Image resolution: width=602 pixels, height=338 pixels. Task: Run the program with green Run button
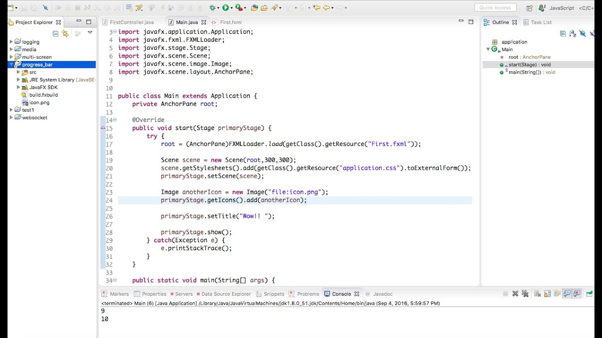[x=225, y=8]
